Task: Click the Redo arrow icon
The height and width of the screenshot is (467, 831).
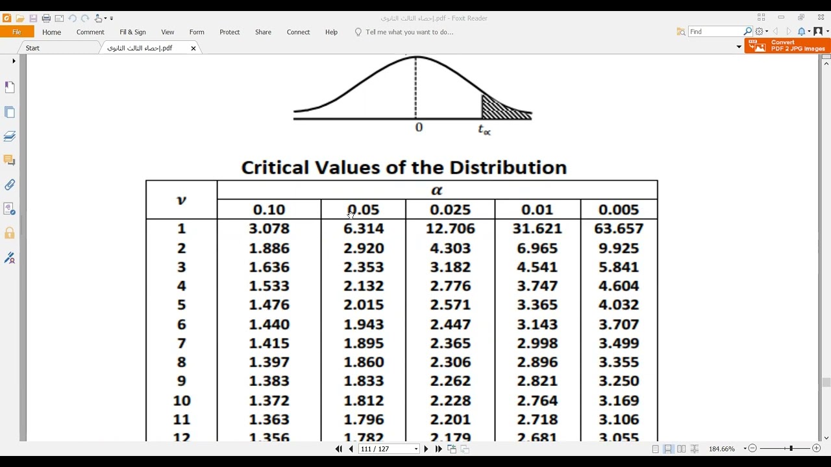Action: [x=85, y=18]
